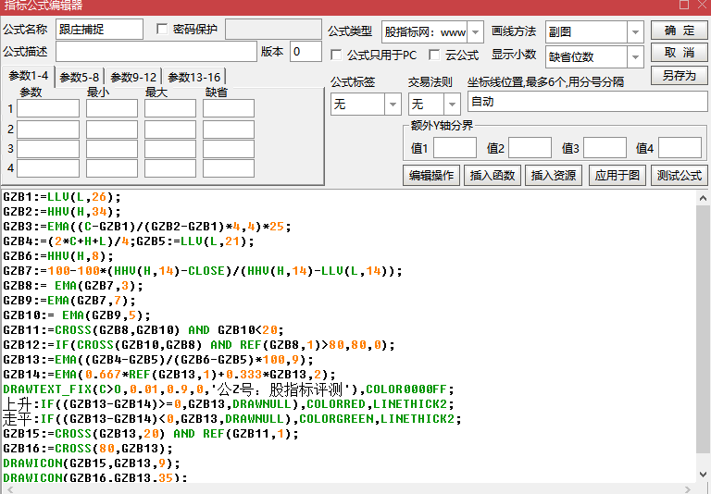Switch to the 参数5-8 tab

(x=80, y=78)
